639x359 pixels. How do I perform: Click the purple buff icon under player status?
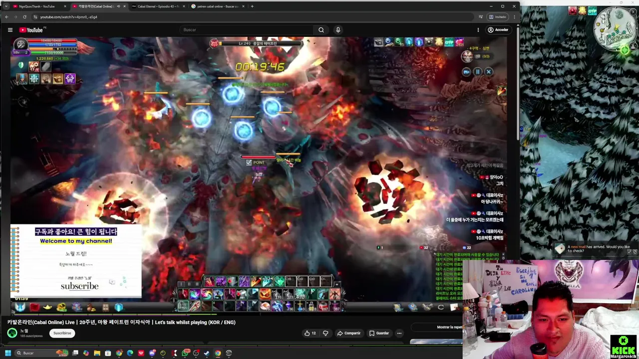pyautogui.click(x=70, y=78)
